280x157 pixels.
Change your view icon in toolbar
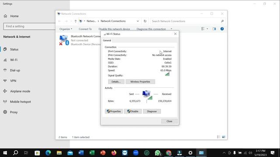[203, 29]
